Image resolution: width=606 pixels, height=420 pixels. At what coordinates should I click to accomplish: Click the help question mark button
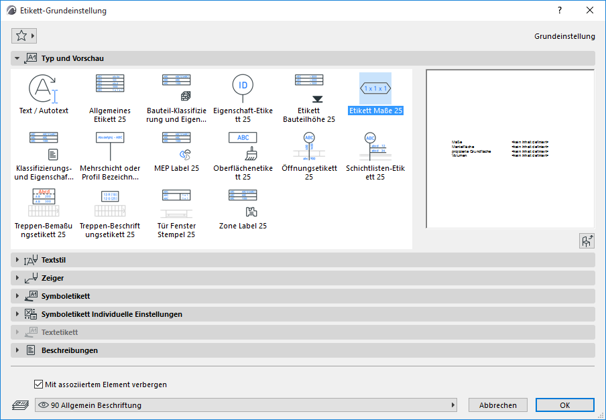[x=560, y=11]
